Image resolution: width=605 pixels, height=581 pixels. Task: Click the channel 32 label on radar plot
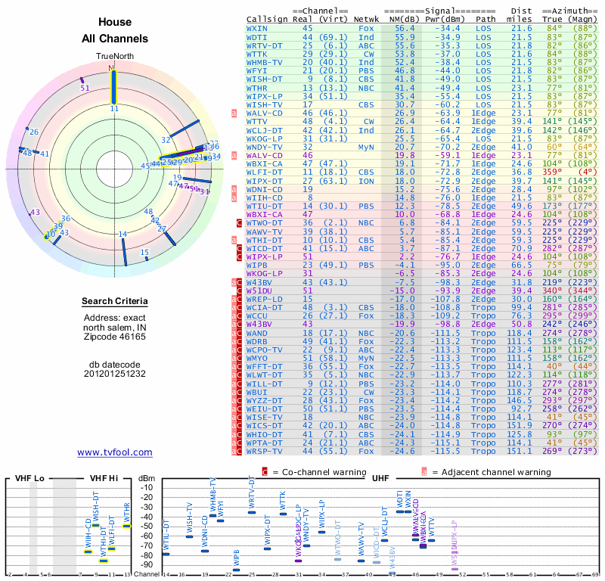166,140
